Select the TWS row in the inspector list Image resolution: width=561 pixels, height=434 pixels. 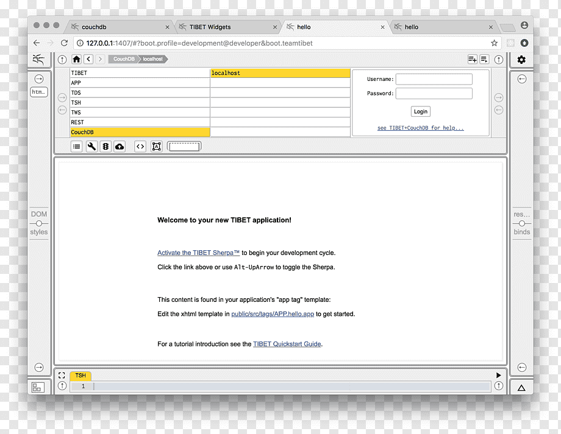click(x=140, y=113)
